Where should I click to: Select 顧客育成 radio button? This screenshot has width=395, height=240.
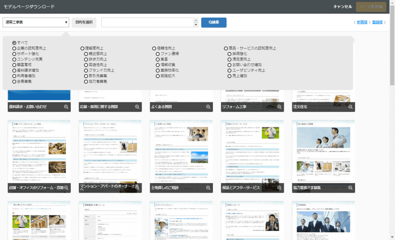click(x=15, y=65)
